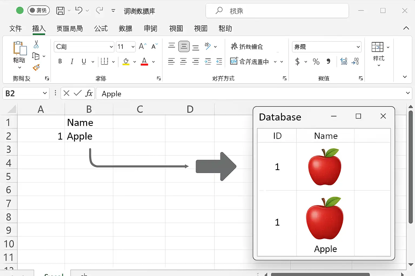The image size is (415, 276).
Task: Open the 公式 ribbon tab
Action: click(101, 28)
